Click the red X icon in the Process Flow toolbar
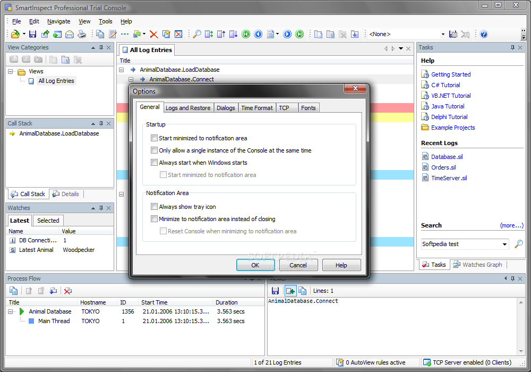The height and width of the screenshot is (372, 531). 68,291
